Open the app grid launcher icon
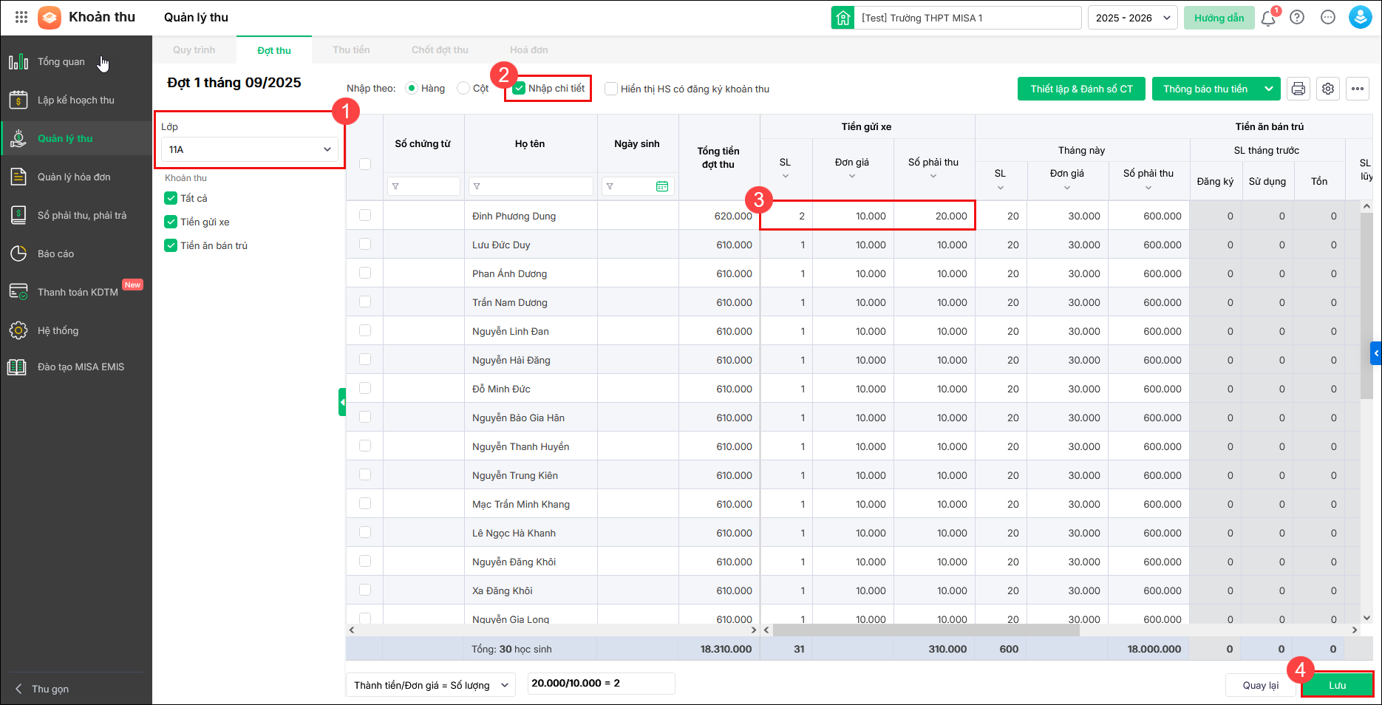Screen dimensions: 1382x705 pos(21,17)
